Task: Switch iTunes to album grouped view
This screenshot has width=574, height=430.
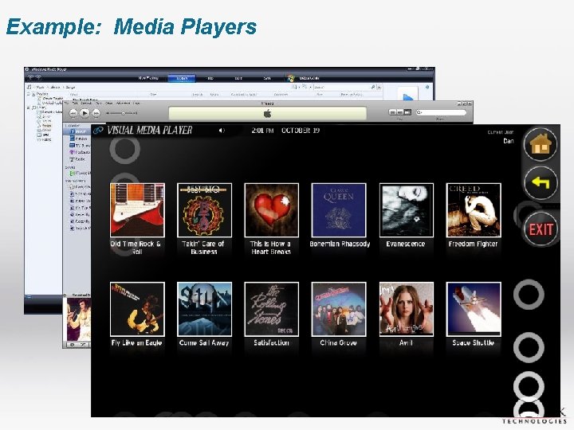Action: point(400,112)
